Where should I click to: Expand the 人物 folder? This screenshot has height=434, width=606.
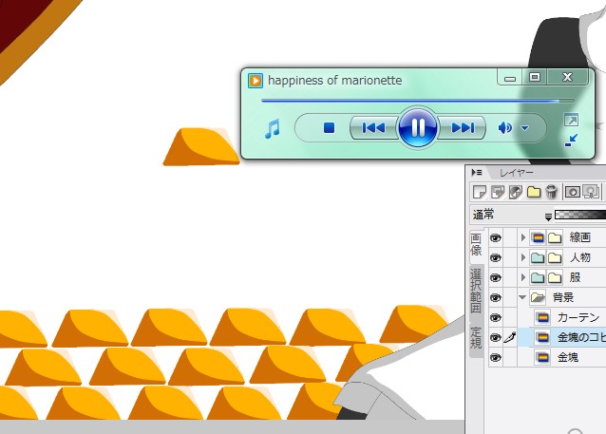[523, 257]
